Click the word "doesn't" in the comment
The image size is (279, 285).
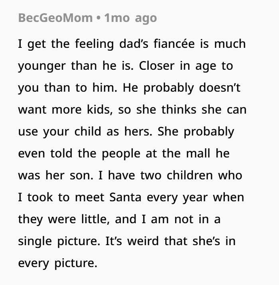(220, 88)
